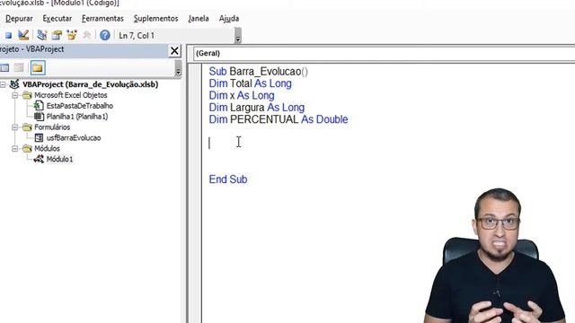
Task: Select the Módulos folder label
Action: tap(47, 148)
